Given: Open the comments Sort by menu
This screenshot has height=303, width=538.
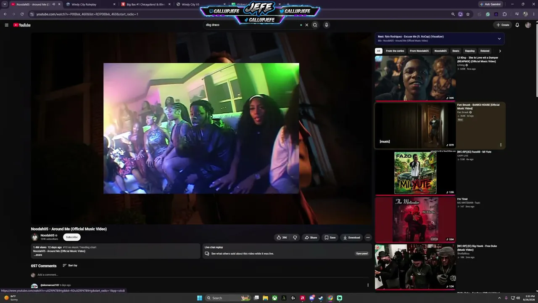Looking at the screenshot, I should point(70,266).
